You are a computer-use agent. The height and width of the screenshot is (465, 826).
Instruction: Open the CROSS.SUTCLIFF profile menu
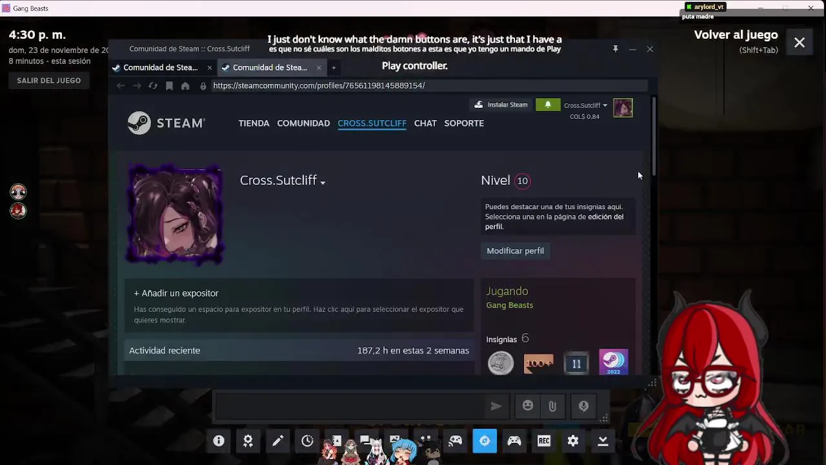click(372, 123)
